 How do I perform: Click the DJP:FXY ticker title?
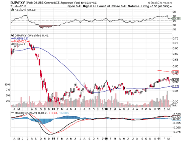18,3
